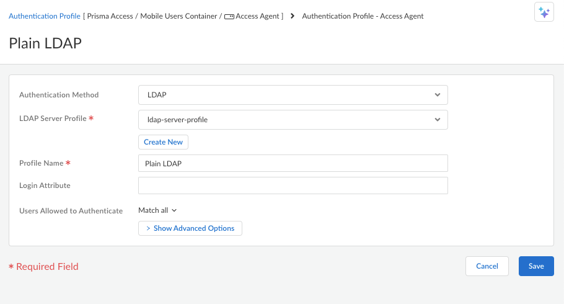Cancel the profile changes
564x304 pixels.
pyautogui.click(x=487, y=266)
